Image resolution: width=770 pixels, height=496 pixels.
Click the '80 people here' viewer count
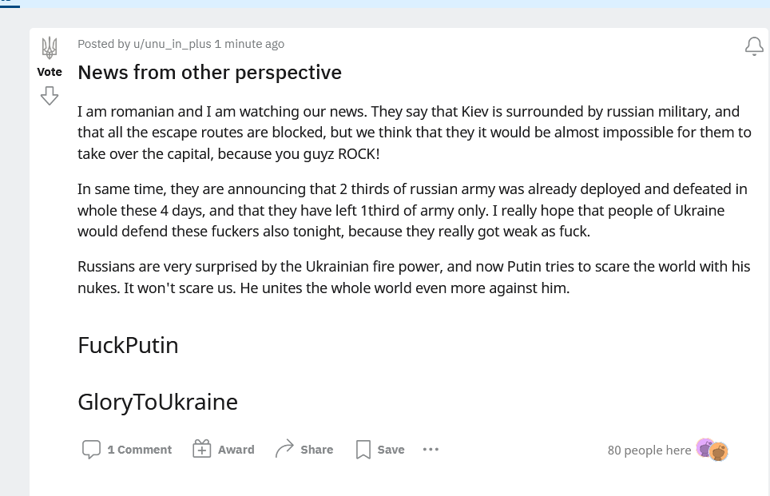pyautogui.click(x=649, y=450)
